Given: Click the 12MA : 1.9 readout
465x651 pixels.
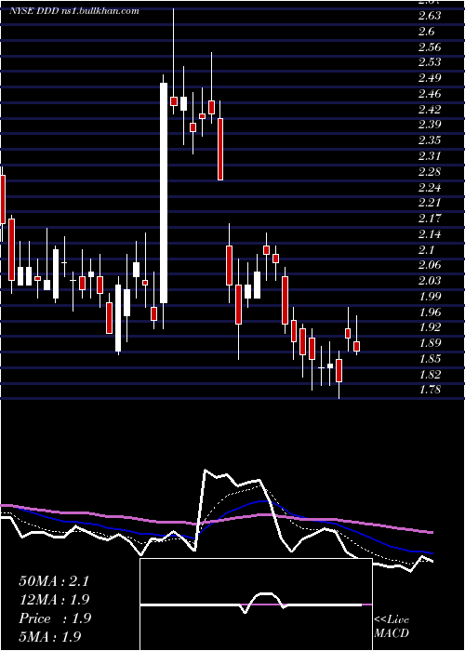Looking at the screenshot, I should tap(54, 600).
